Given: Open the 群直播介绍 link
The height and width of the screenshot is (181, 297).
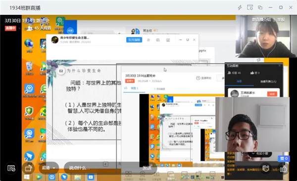Looking at the screenshot, I should tap(261, 20).
